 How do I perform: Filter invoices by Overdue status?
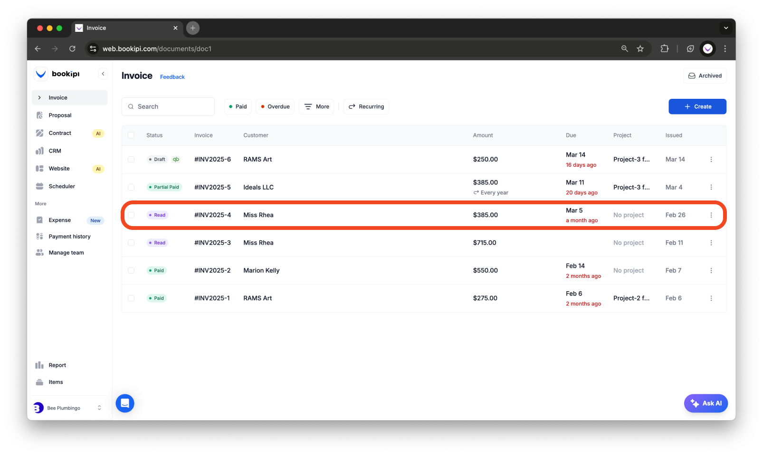point(275,107)
